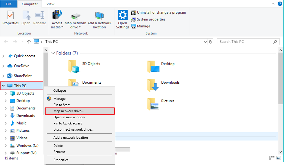
Task: Open the File tab
Action: [9, 4]
